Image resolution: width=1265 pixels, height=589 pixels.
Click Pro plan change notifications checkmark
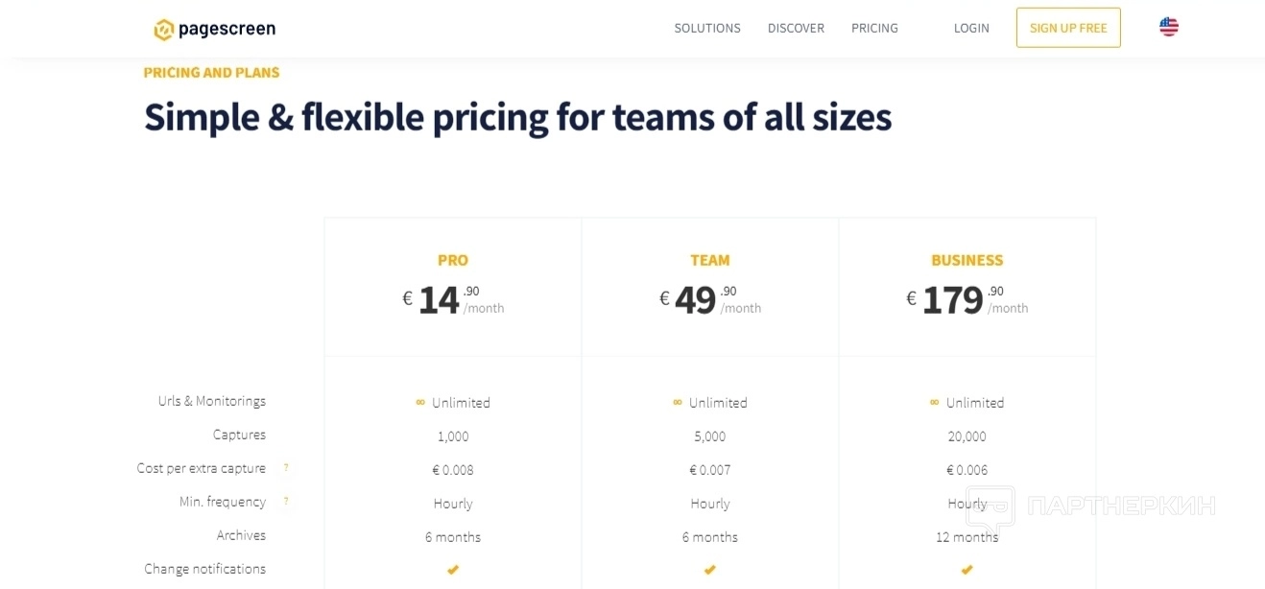[453, 570]
